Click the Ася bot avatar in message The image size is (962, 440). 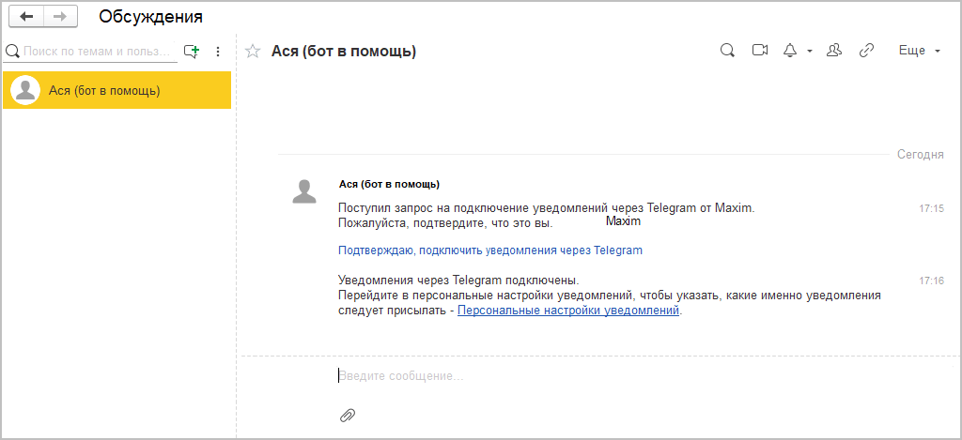pyautogui.click(x=304, y=190)
